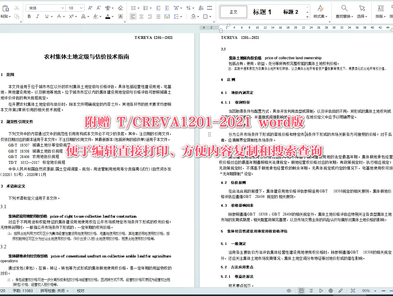
Task: Click the phonetic guide icon
Action: (x=107, y=8)
